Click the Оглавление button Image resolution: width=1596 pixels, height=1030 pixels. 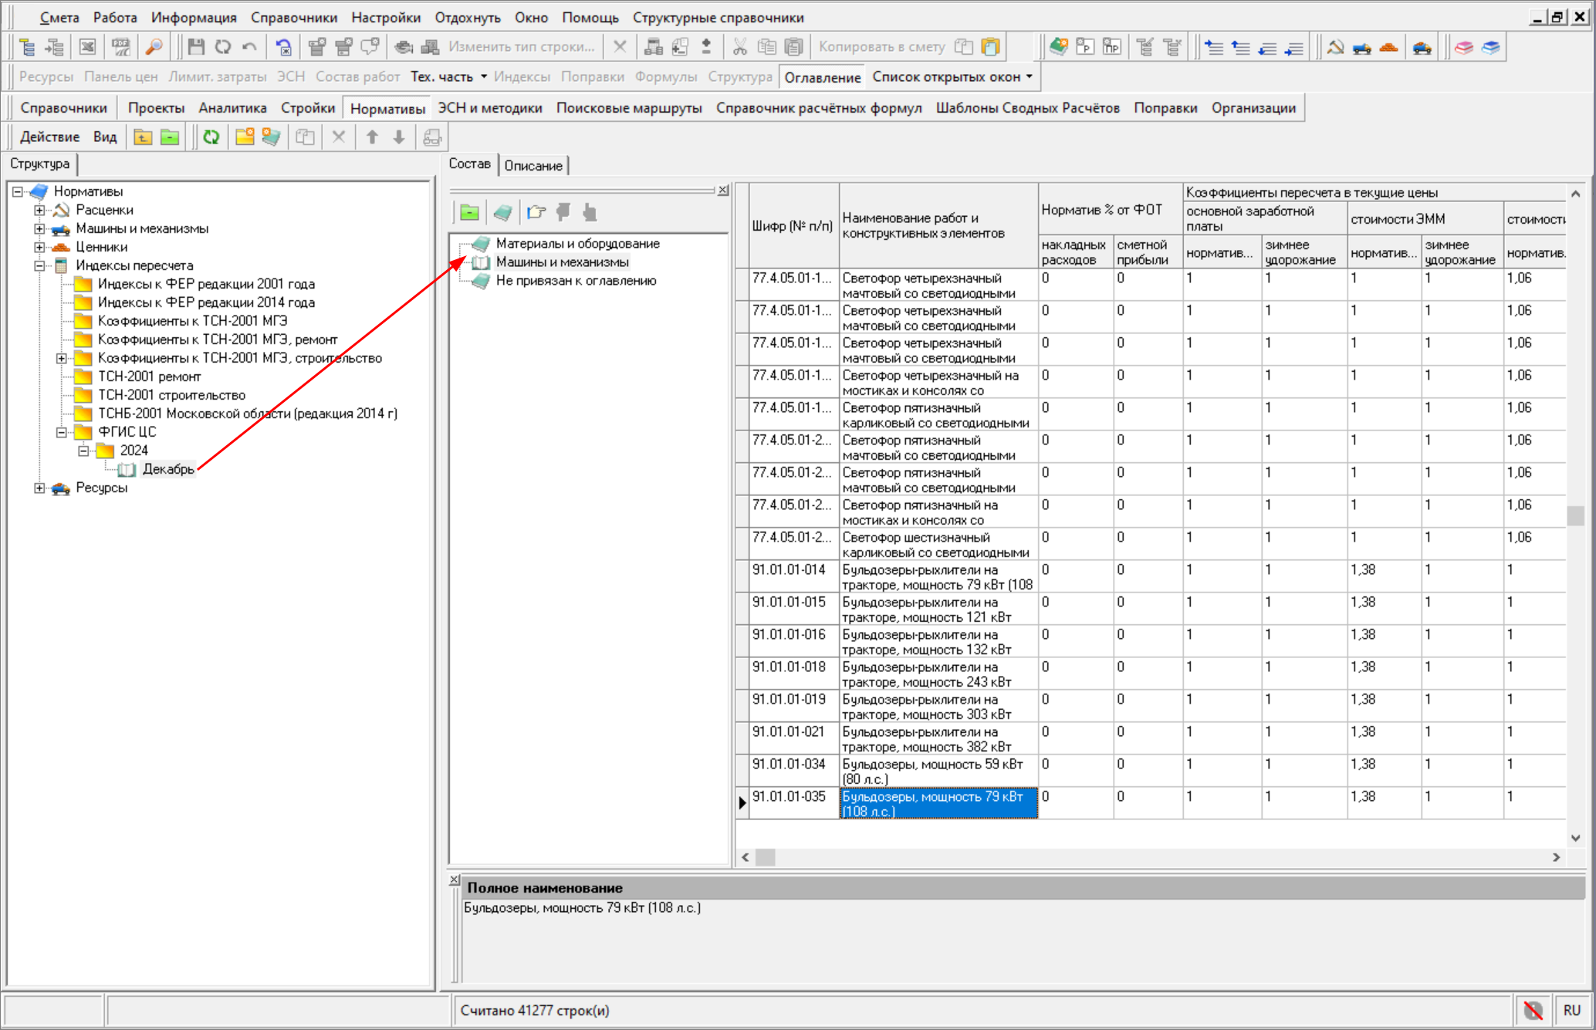click(x=822, y=77)
